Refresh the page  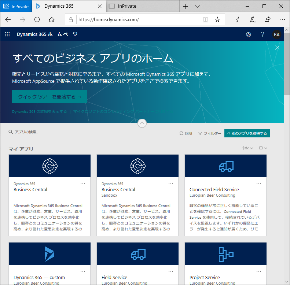pyautogui.click(x=37, y=19)
